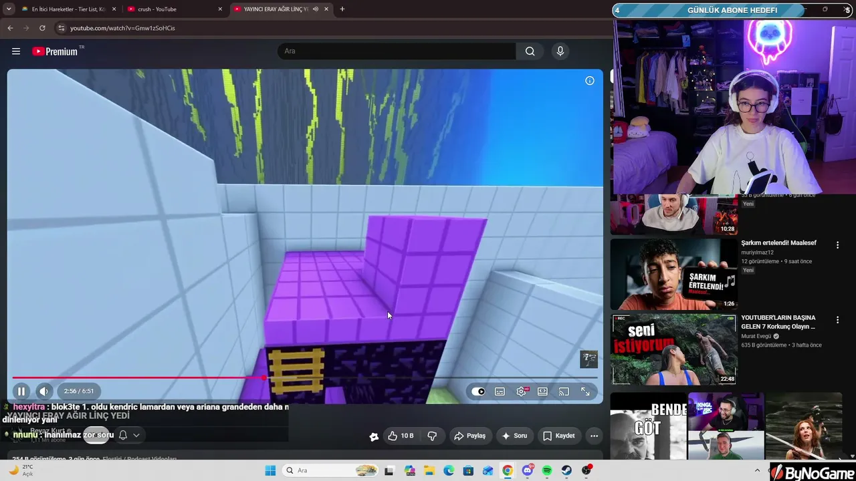Open options for Şarkım ertelendi! video

(837, 245)
